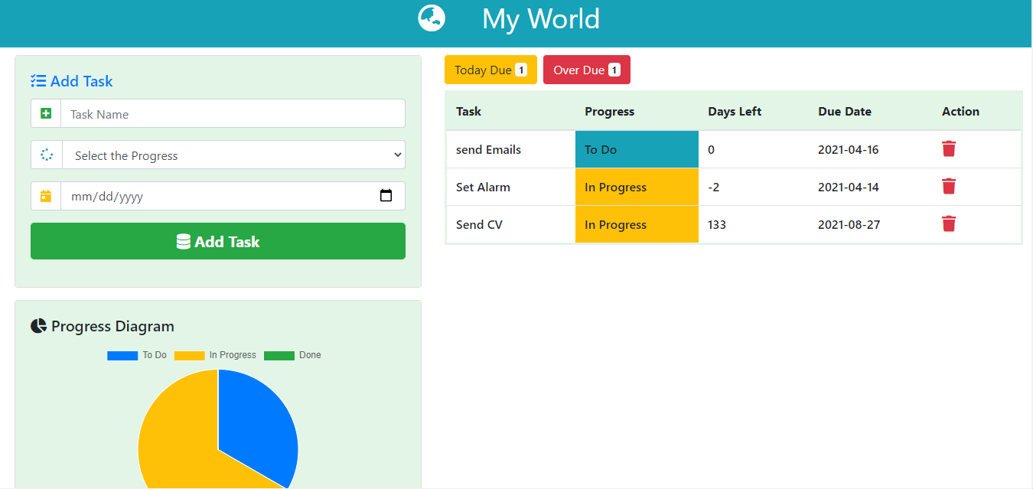Click the To Do status of send Emails
The width and height of the screenshot is (1033, 489).
pos(637,149)
